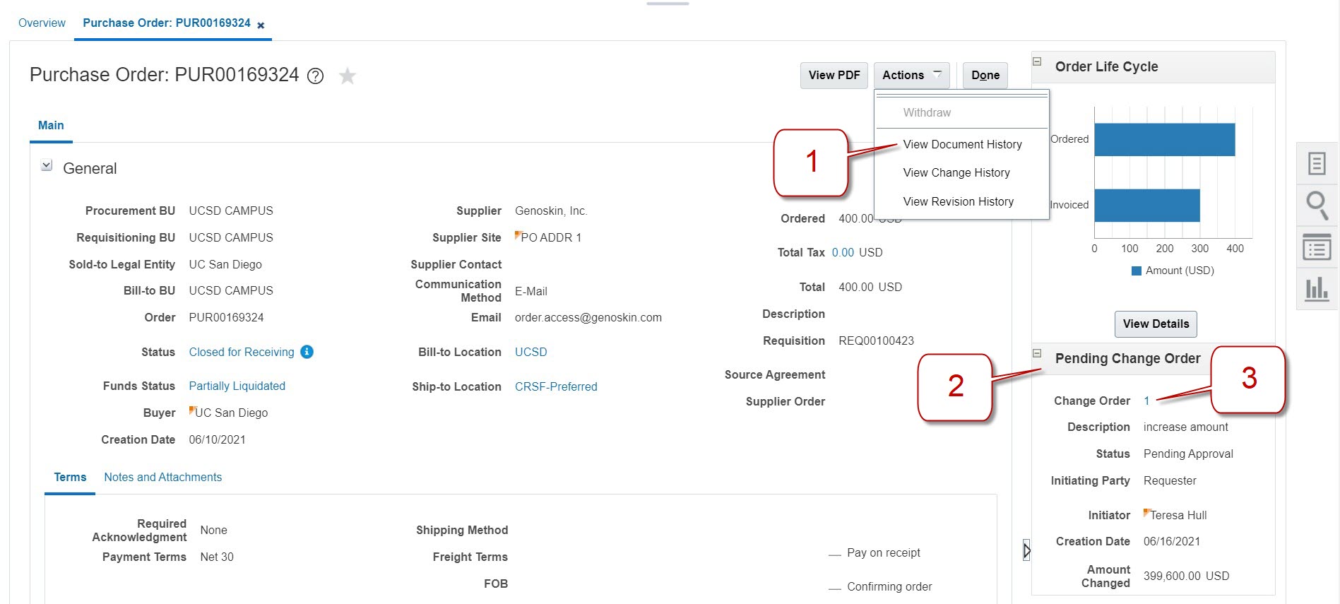The width and height of the screenshot is (1340, 604).
Task: Click the View PDF button
Action: pos(834,75)
